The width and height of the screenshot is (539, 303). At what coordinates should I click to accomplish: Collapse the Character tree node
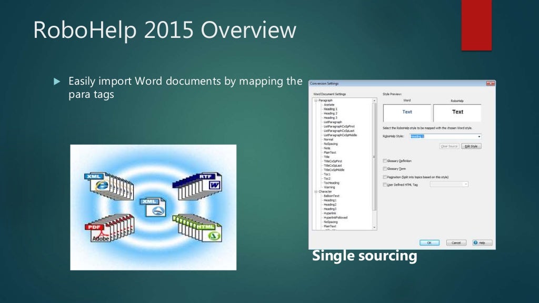click(316, 191)
